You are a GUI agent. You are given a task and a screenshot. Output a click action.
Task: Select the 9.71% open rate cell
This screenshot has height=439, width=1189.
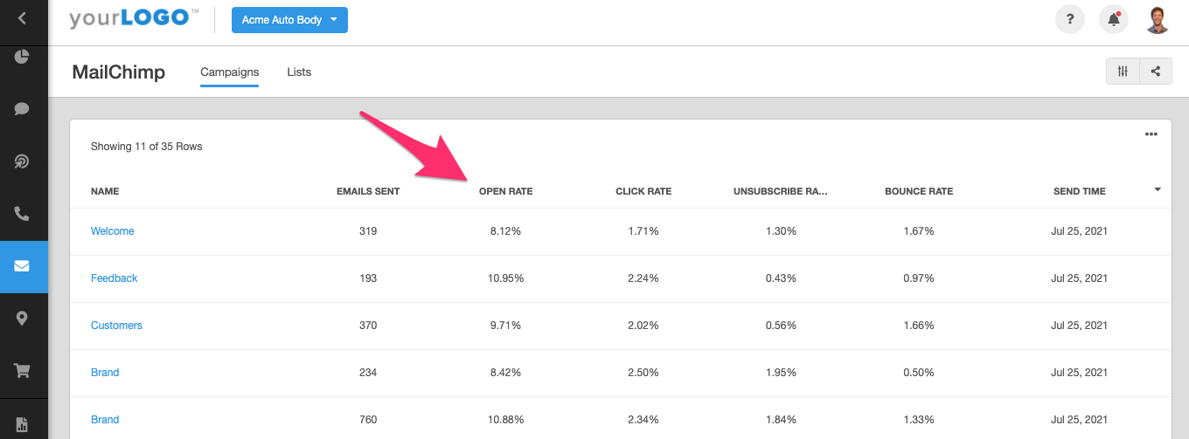coord(505,326)
